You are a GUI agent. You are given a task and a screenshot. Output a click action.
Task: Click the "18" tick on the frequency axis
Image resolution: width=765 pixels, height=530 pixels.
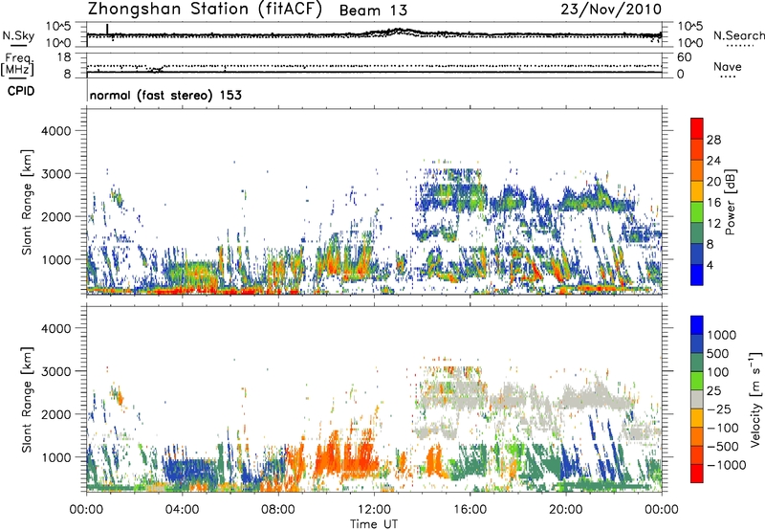[64, 57]
